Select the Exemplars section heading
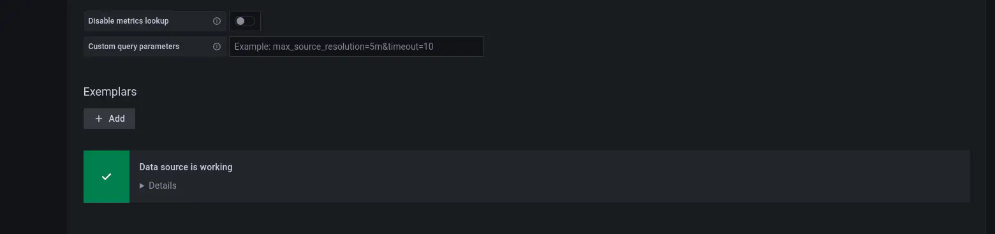Screen dimensions: 995x234 110,92
